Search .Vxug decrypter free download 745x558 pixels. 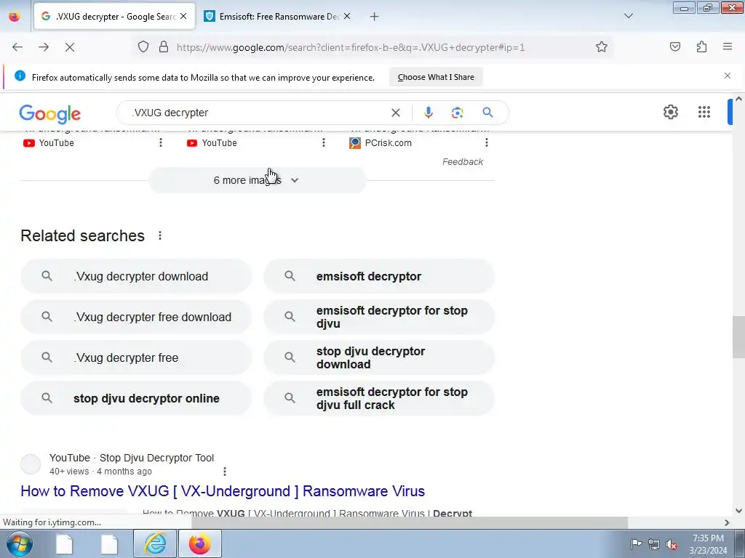pos(136,317)
